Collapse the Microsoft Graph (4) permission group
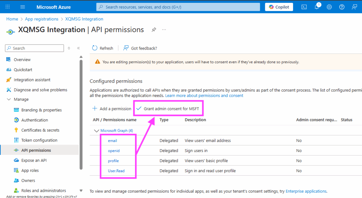 96,131
